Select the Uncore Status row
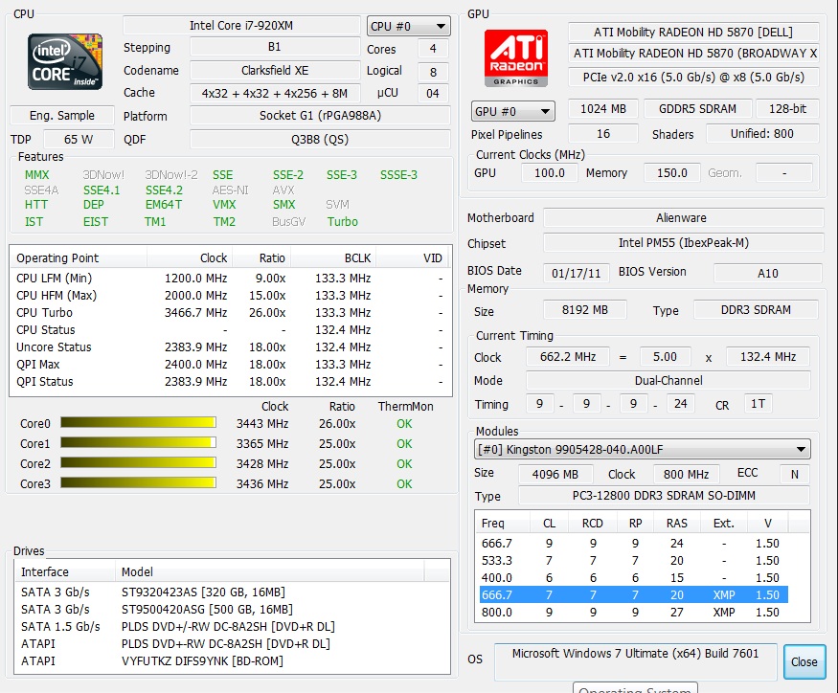 coord(231,346)
